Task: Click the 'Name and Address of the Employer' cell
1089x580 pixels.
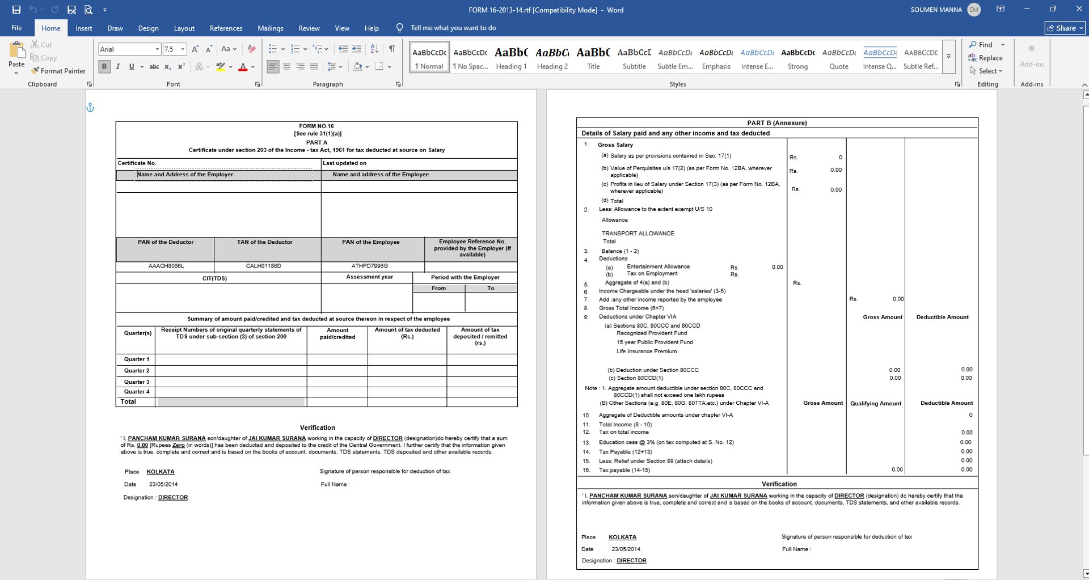Action: click(x=218, y=175)
